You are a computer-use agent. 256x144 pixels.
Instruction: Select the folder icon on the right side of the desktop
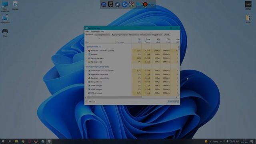pos(248,19)
